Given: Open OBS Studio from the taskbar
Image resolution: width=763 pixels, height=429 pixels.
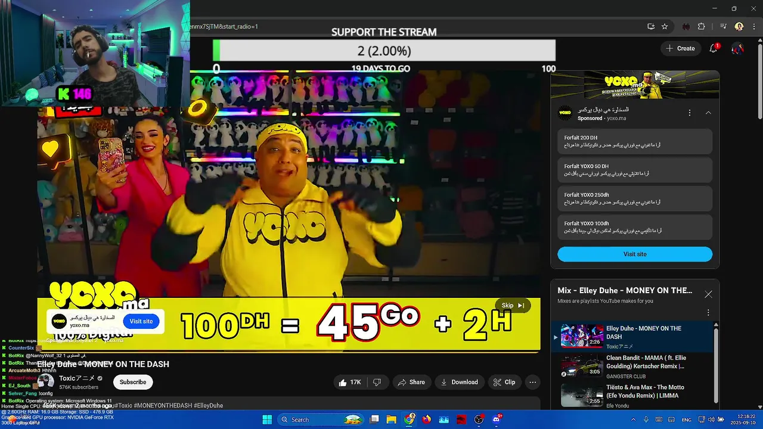Looking at the screenshot, I should [479, 419].
